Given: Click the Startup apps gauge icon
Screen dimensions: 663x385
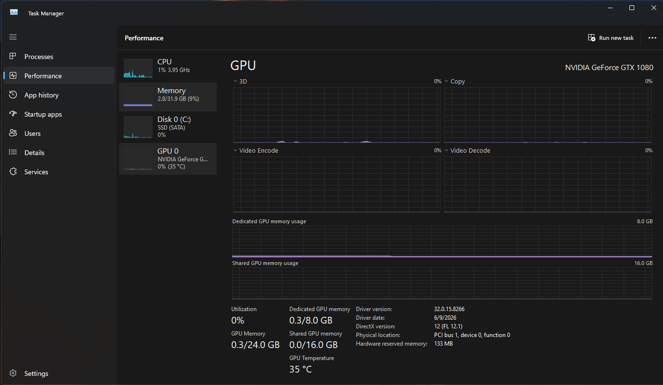Looking at the screenshot, I should 13,114.
